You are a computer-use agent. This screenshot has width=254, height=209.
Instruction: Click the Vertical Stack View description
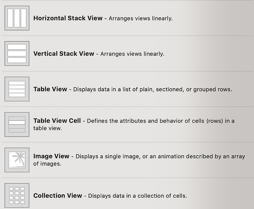coord(132,54)
